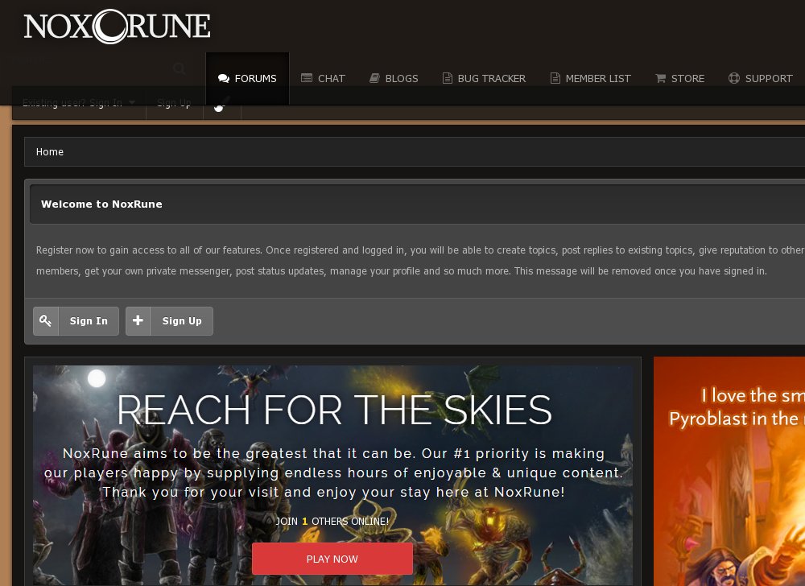This screenshot has height=586, width=805.
Task: Click the Sign In button
Action: click(x=89, y=320)
